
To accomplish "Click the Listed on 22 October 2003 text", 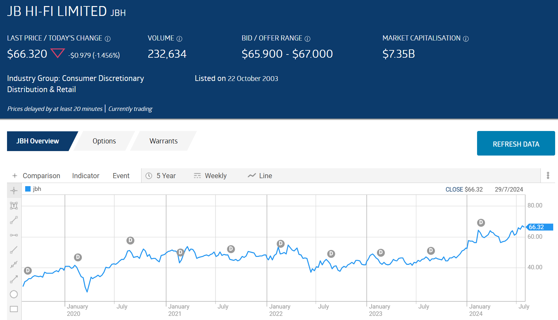I will click(236, 78).
